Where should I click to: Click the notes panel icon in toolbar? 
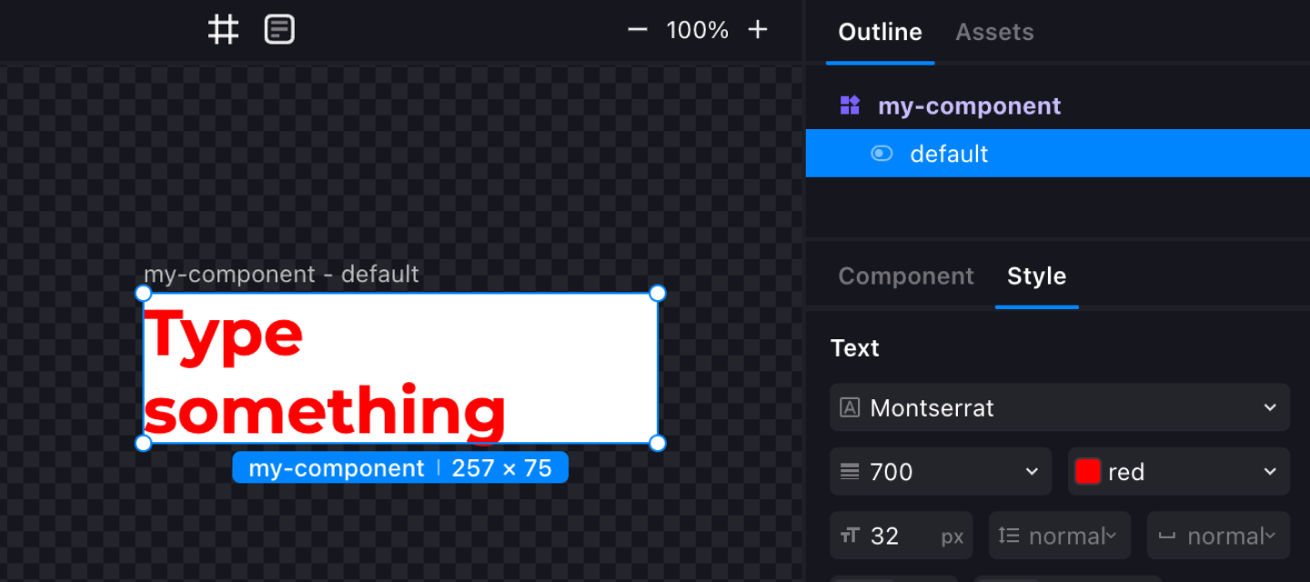[280, 30]
